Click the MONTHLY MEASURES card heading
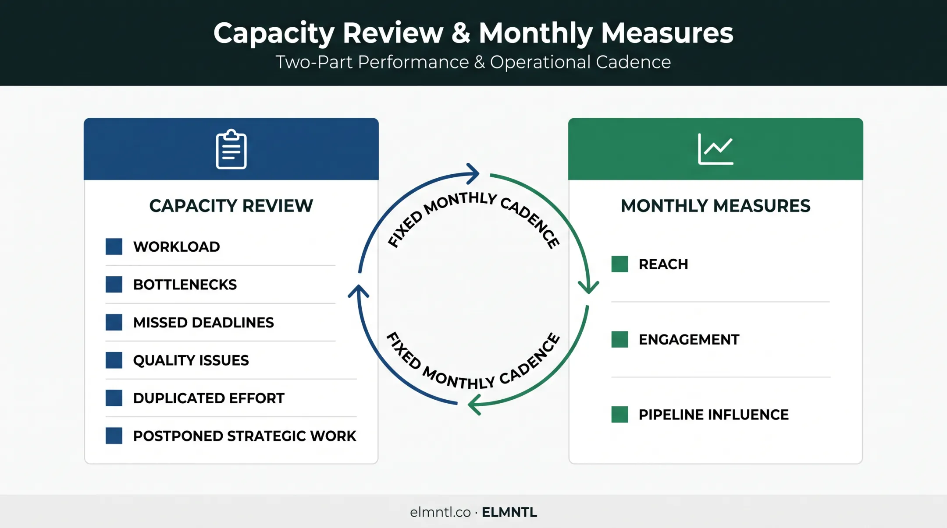 [716, 206]
